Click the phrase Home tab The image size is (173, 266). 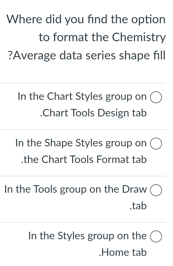pyautogui.click(x=122, y=252)
